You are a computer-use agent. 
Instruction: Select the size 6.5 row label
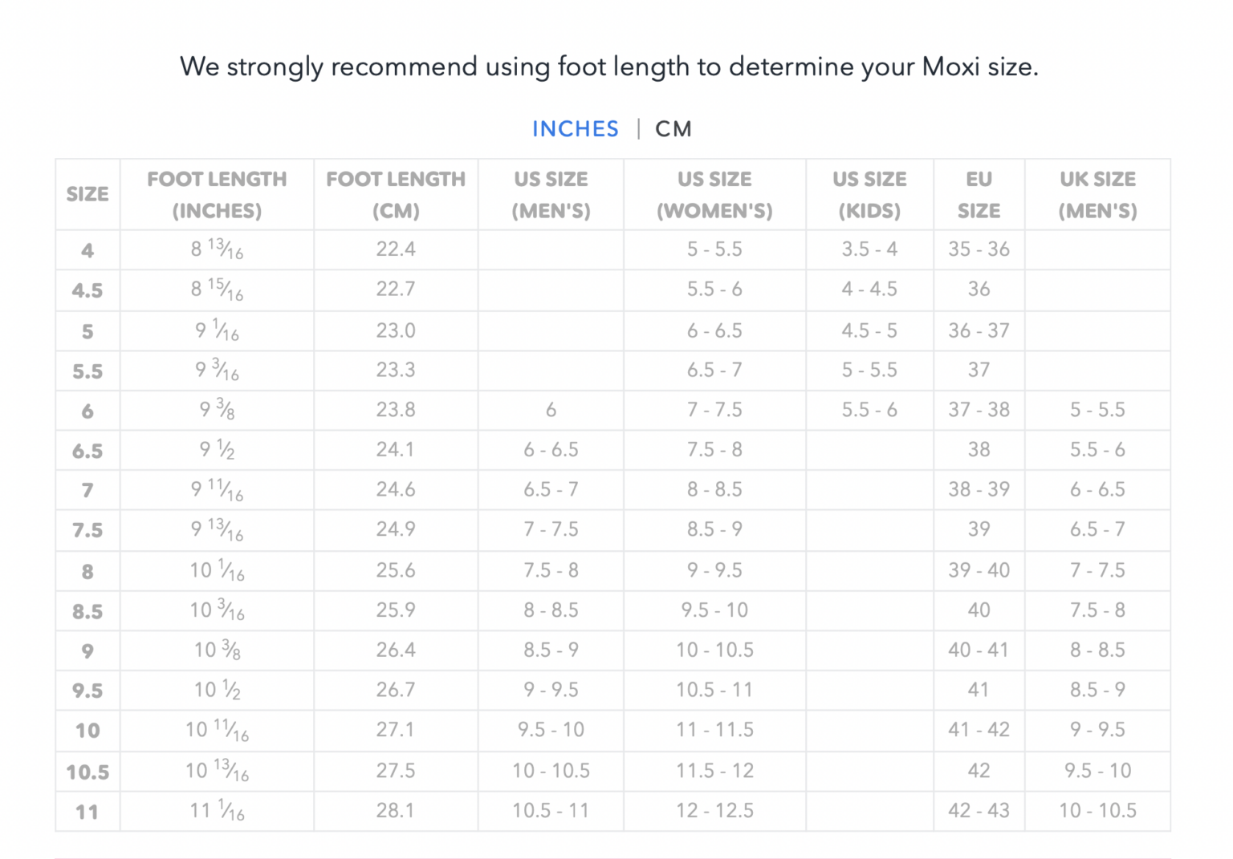tap(87, 451)
